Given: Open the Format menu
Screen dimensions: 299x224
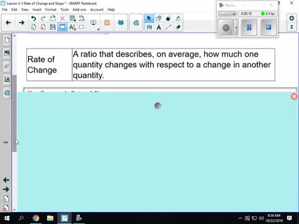Looking at the screenshot, I should coord(50,9).
